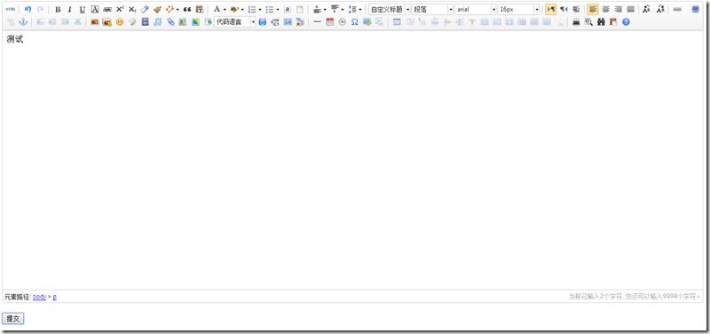Image resolution: width=710 pixels, height=334 pixels.
Task: Select p in element path
Action: 55,297
